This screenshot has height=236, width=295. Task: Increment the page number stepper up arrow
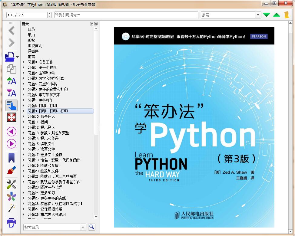tap(49, 14)
